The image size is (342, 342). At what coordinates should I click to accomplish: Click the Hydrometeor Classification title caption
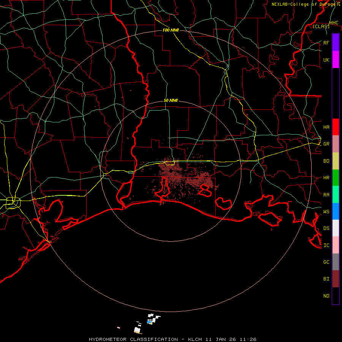[x=173, y=339]
